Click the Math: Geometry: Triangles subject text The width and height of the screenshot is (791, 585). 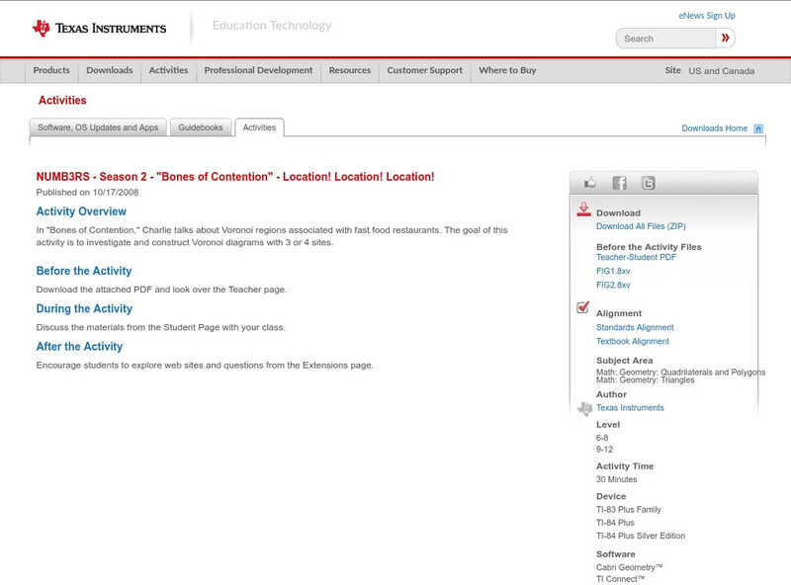[x=646, y=380]
